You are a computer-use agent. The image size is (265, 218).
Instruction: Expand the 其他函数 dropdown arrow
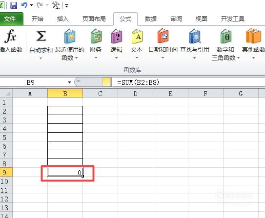[x=253, y=58]
